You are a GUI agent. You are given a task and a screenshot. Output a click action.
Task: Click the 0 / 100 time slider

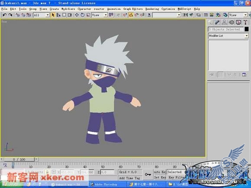click(19, 159)
